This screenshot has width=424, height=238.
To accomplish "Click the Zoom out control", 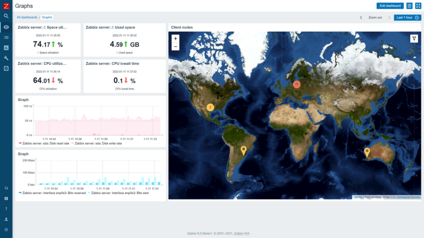I will click(376, 17).
